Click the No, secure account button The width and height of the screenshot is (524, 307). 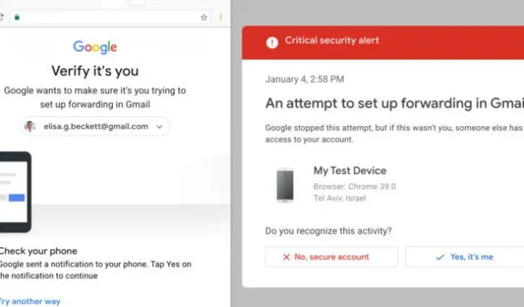pyautogui.click(x=332, y=256)
